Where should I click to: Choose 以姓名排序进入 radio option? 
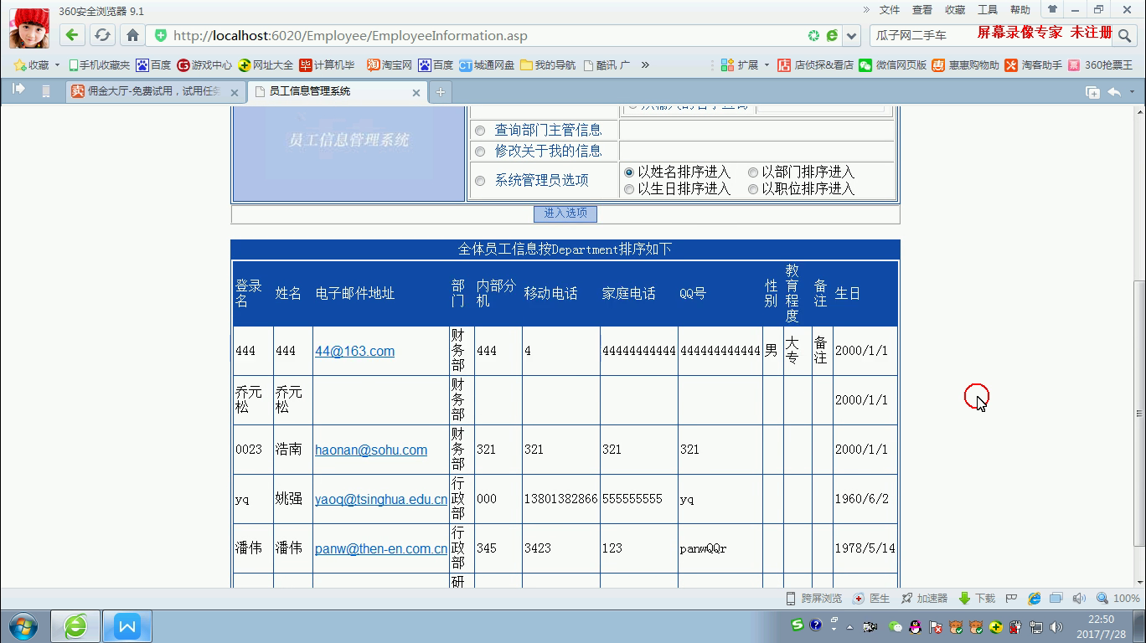click(x=629, y=172)
